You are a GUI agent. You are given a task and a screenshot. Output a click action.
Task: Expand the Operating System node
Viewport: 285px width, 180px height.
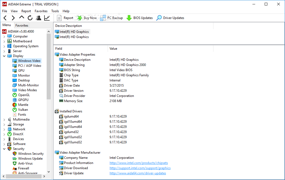4,46
